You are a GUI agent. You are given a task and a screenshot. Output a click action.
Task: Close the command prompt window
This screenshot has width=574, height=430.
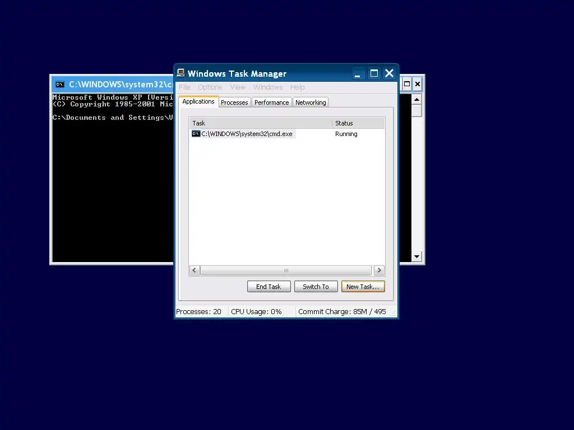pos(417,84)
